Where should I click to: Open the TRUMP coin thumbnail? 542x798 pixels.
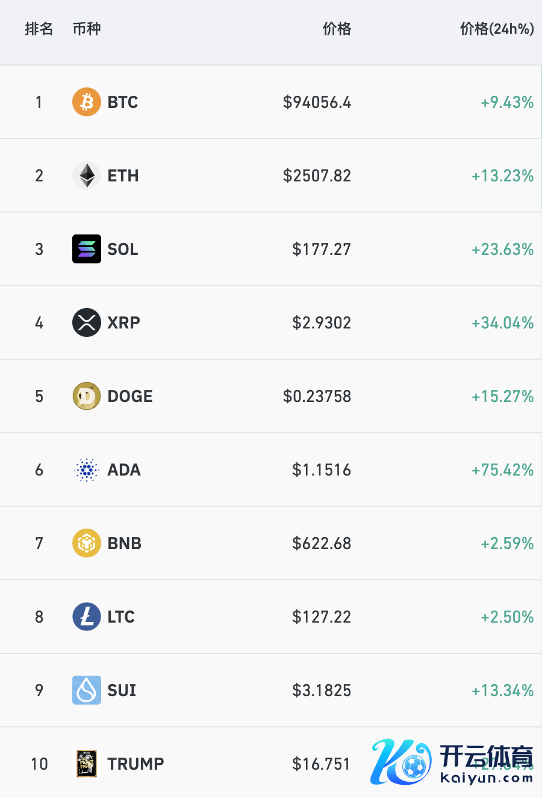click(87, 764)
